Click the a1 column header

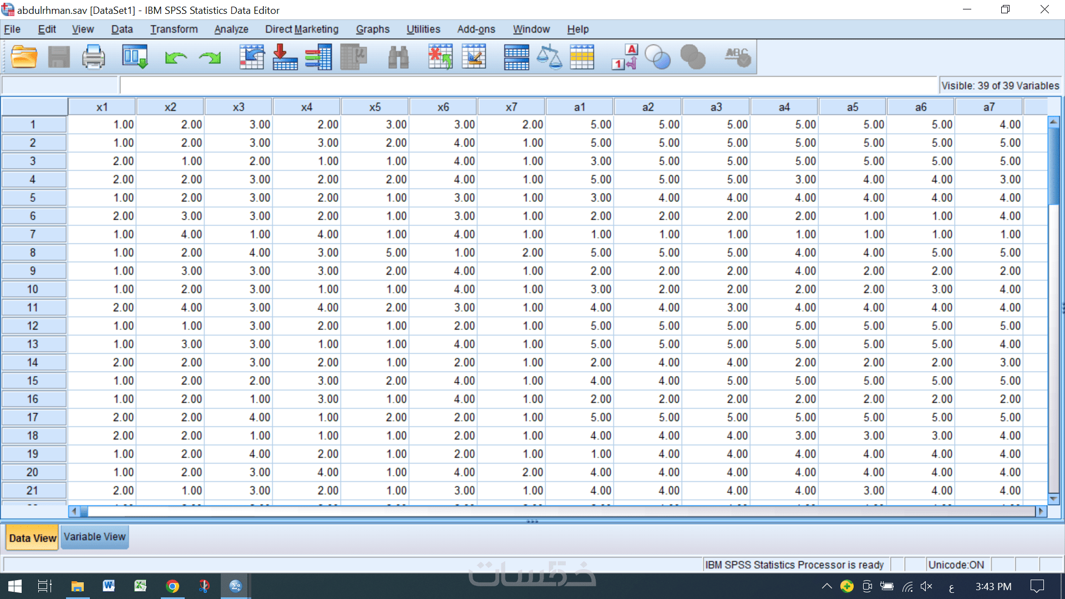tap(579, 107)
